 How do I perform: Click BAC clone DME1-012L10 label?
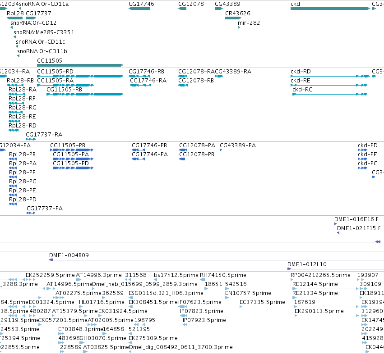(x=307, y=264)
